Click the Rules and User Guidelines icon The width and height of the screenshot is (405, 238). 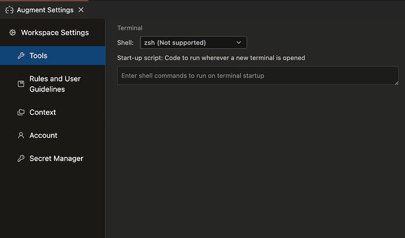click(x=21, y=84)
